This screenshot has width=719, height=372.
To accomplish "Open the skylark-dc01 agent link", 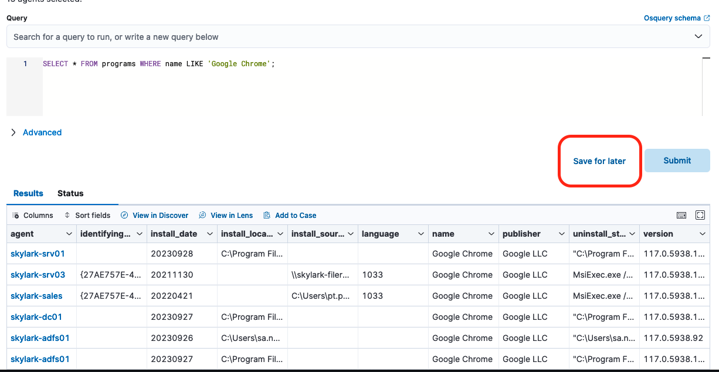I will click(x=36, y=317).
